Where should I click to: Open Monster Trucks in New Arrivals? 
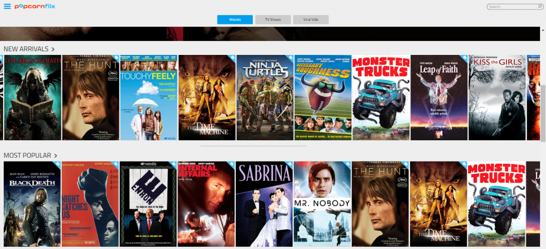(x=381, y=98)
